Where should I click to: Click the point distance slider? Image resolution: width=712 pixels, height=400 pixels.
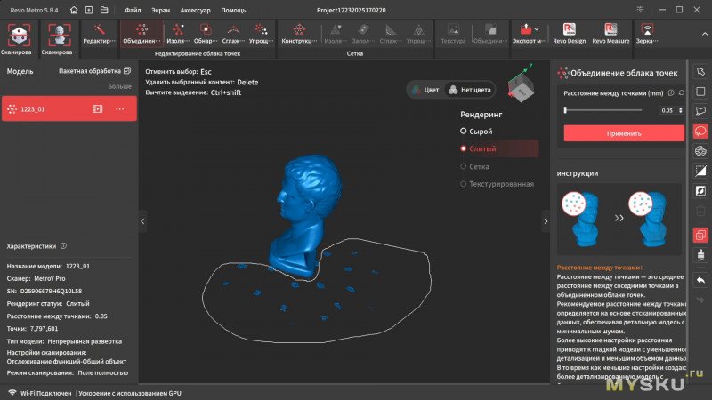pyautogui.click(x=605, y=110)
